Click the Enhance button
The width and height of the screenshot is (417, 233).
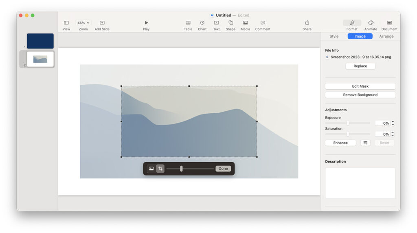340,143
